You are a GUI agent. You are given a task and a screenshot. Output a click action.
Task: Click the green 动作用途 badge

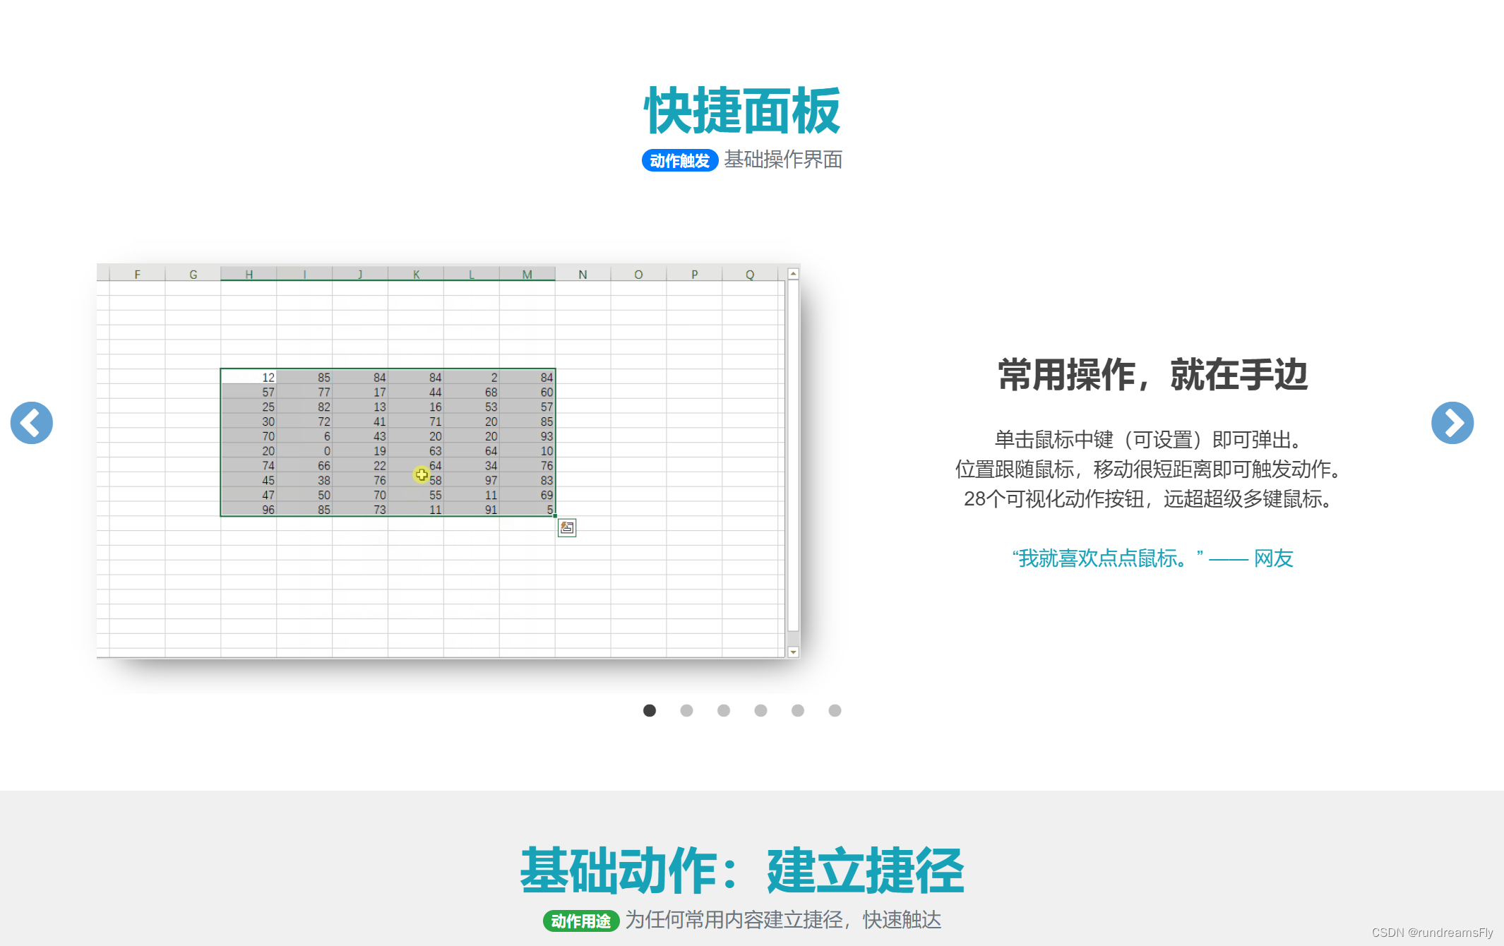click(x=580, y=921)
